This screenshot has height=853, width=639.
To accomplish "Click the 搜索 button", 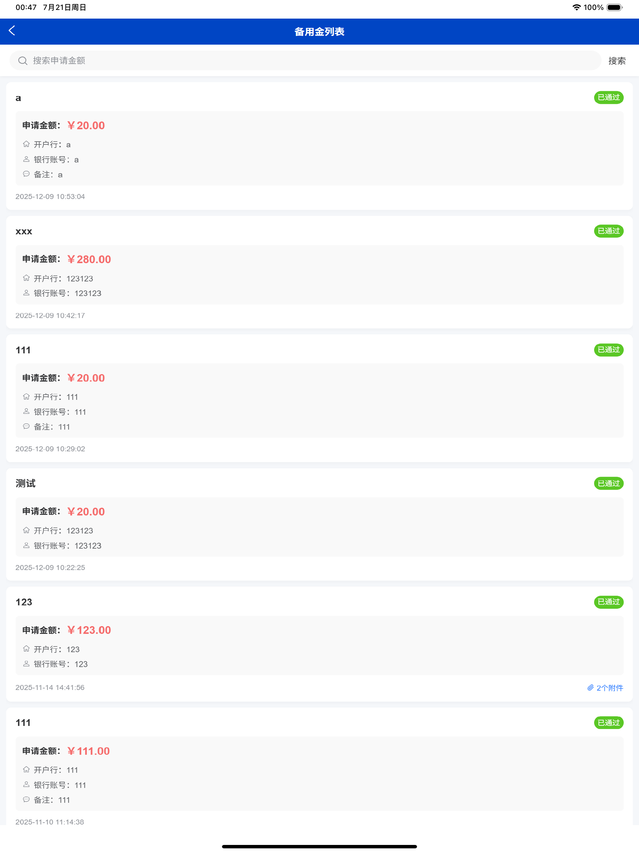I will tap(617, 60).
